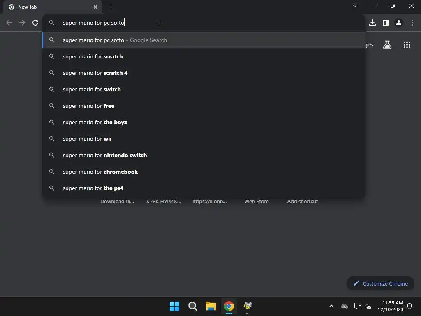Open the notifications bell icon
This screenshot has width=421, height=316.
(409, 306)
